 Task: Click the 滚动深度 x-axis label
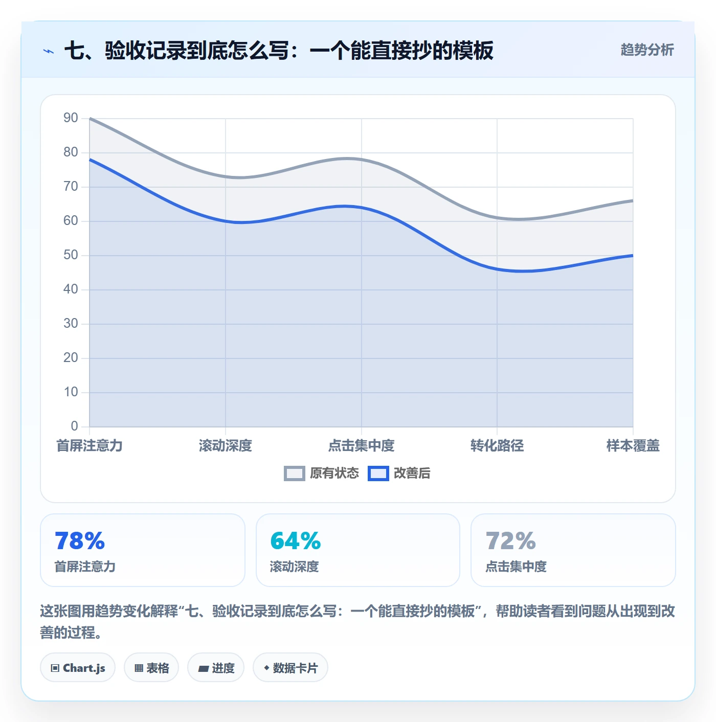pyautogui.click(x=226, y=446)
